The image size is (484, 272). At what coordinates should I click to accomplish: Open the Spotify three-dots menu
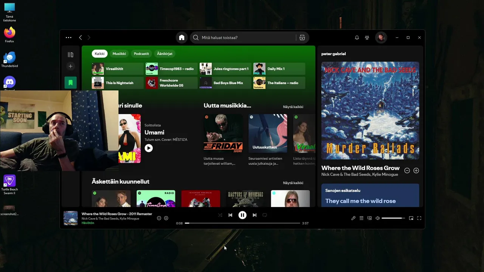pyautogui.click(x=68, y=37)
